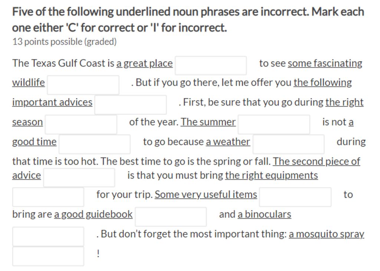Click the answer box after 'a great place'
Image resolution: width=380 pixels, height=271 pixels.
click(x=211, y=65)
